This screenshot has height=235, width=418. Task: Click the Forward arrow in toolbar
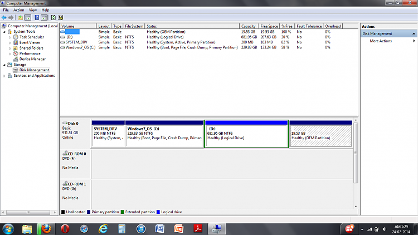coord(11,18)
